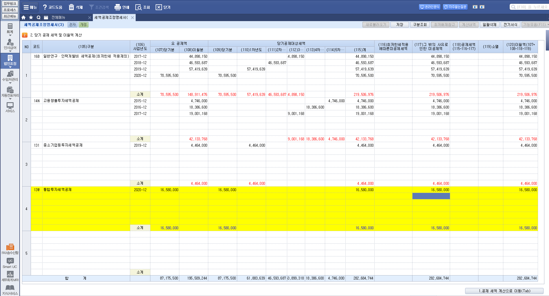This screenshot has width=549, height=296.
Task: Open 온라인문의 online inquiry
Action: (x=430, y=7)
